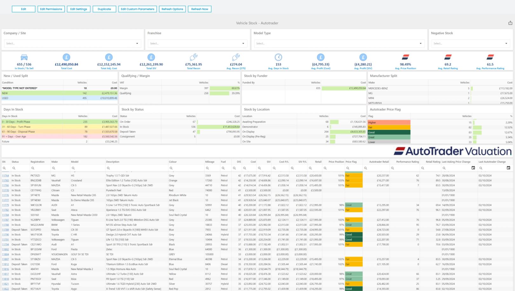Click the search icon under Model column
This screenshot has width=515, height=291.
pos(73,168)
